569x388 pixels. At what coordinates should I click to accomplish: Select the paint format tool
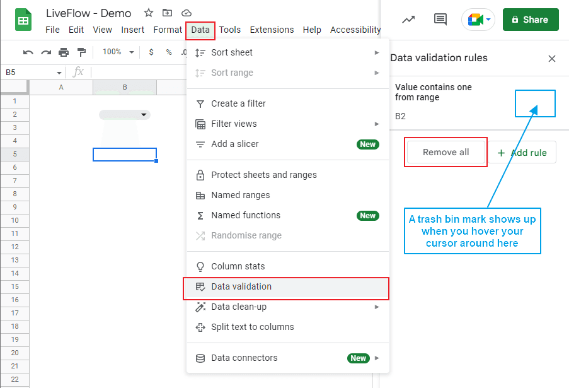pos(82,52)
